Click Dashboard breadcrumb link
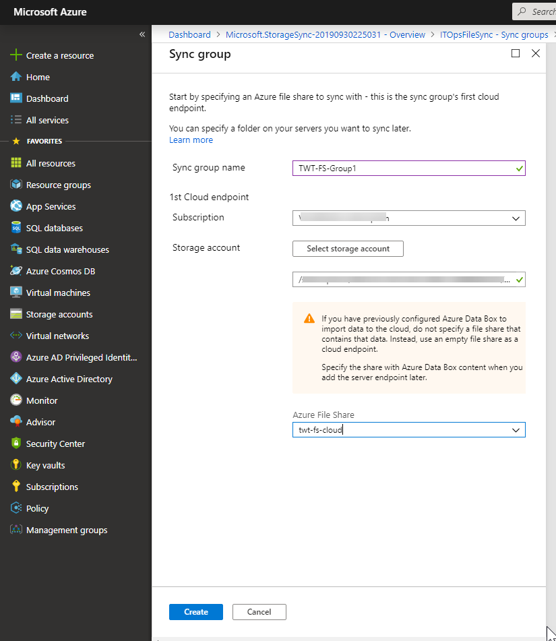Screen dimensions: 556x641 pyautogui.click(x=189, y=35)
